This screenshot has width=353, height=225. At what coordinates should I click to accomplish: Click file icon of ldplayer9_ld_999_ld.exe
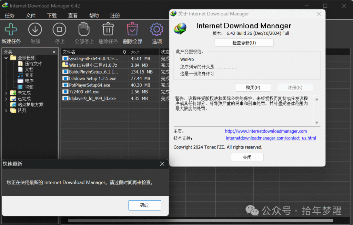click(x=65, y=98)
